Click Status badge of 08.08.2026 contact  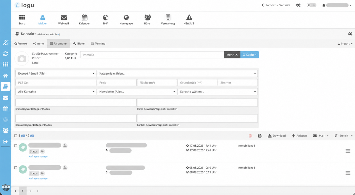pyautogui.click(x=34, y=173)
